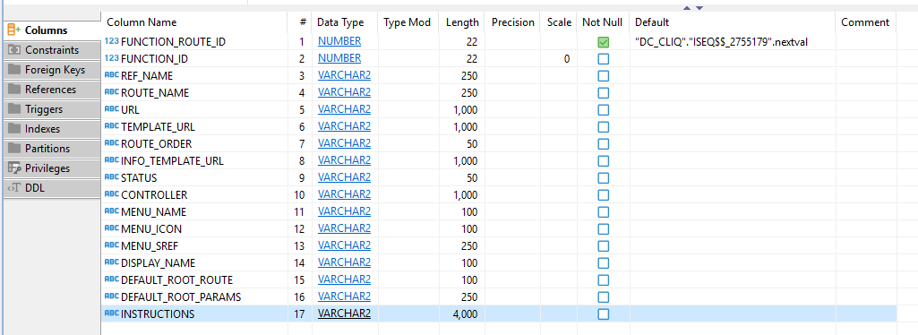Click VARCHAR2 link in URL row

click(x=344, y=109)
